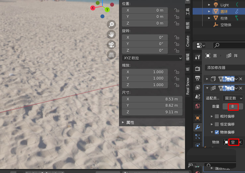Click the 柱体 mesh icon in outliner
The image size is (245, 173).
pyautogui.click(x=216, y=18)
